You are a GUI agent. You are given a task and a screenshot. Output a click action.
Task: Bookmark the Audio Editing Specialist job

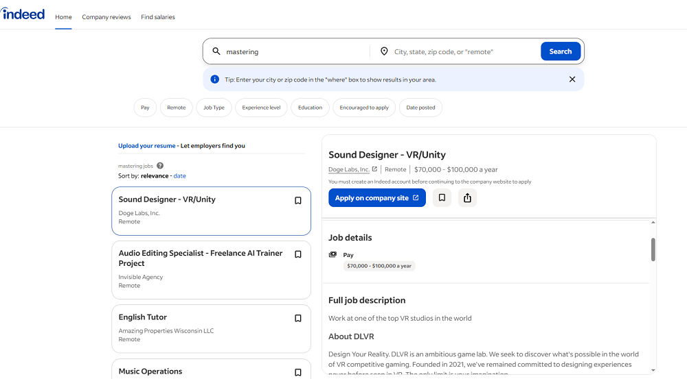click(298, 254)
